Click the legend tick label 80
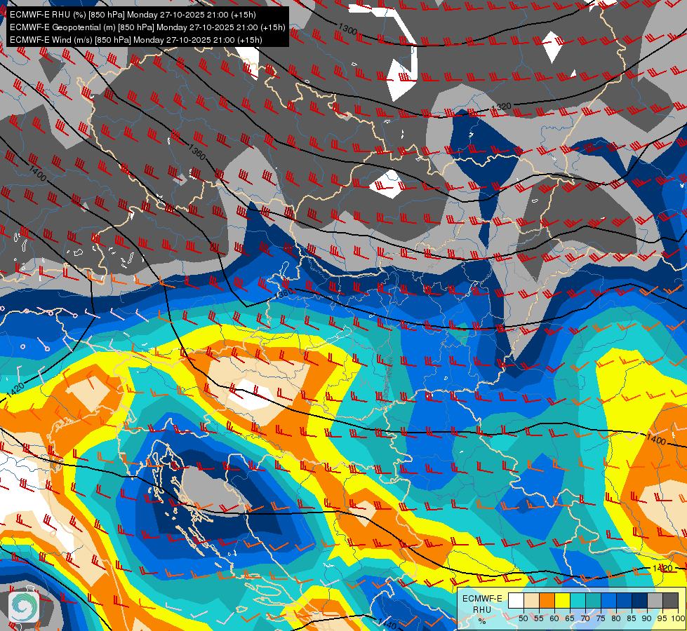This screenshot has width=687, height=631. coord(616,618)
